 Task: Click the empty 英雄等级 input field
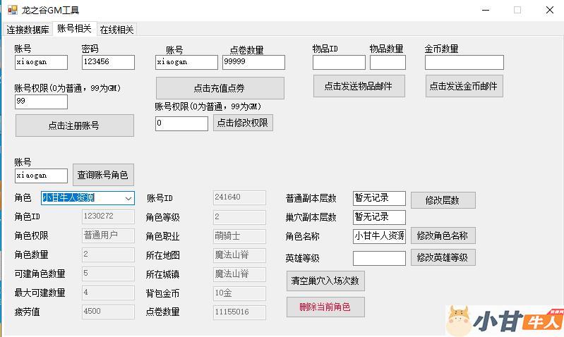[379, 258]
